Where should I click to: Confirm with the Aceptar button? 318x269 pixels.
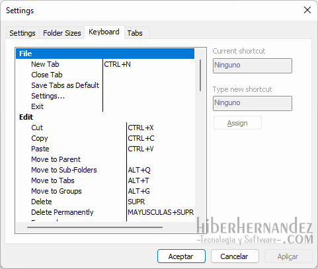tap(181, 256)
